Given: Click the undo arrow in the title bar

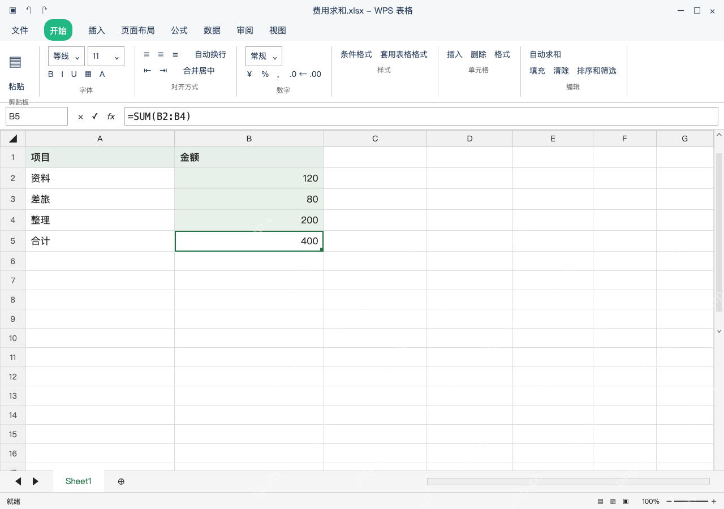Looking at the screenshot, I should 29,10.
